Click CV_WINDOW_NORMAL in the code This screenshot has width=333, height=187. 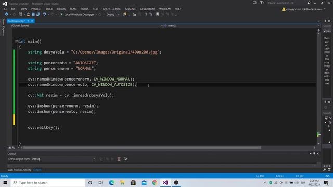point(112,79)
